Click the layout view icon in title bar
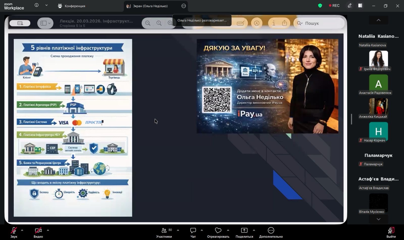The width and height of the screenshot is (404, 240). click(360, 6)
